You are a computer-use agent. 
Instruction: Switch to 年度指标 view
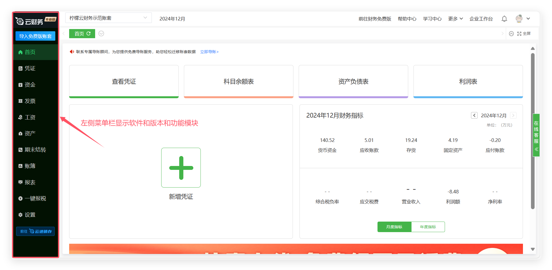(x=428, y=227)
